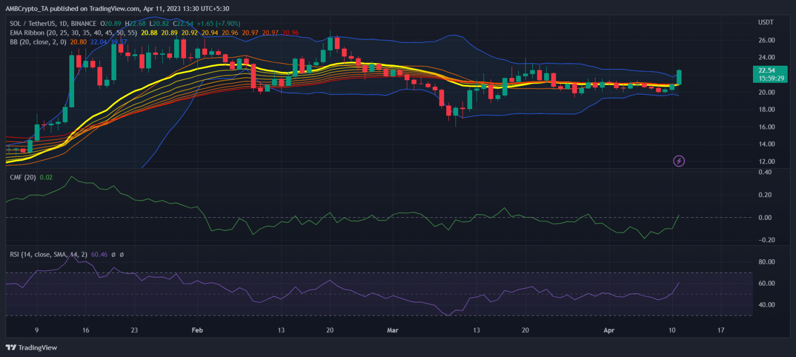Click the 26.00 price axis level
Viewport: 796px width, 357px height.
click(765, 40)
